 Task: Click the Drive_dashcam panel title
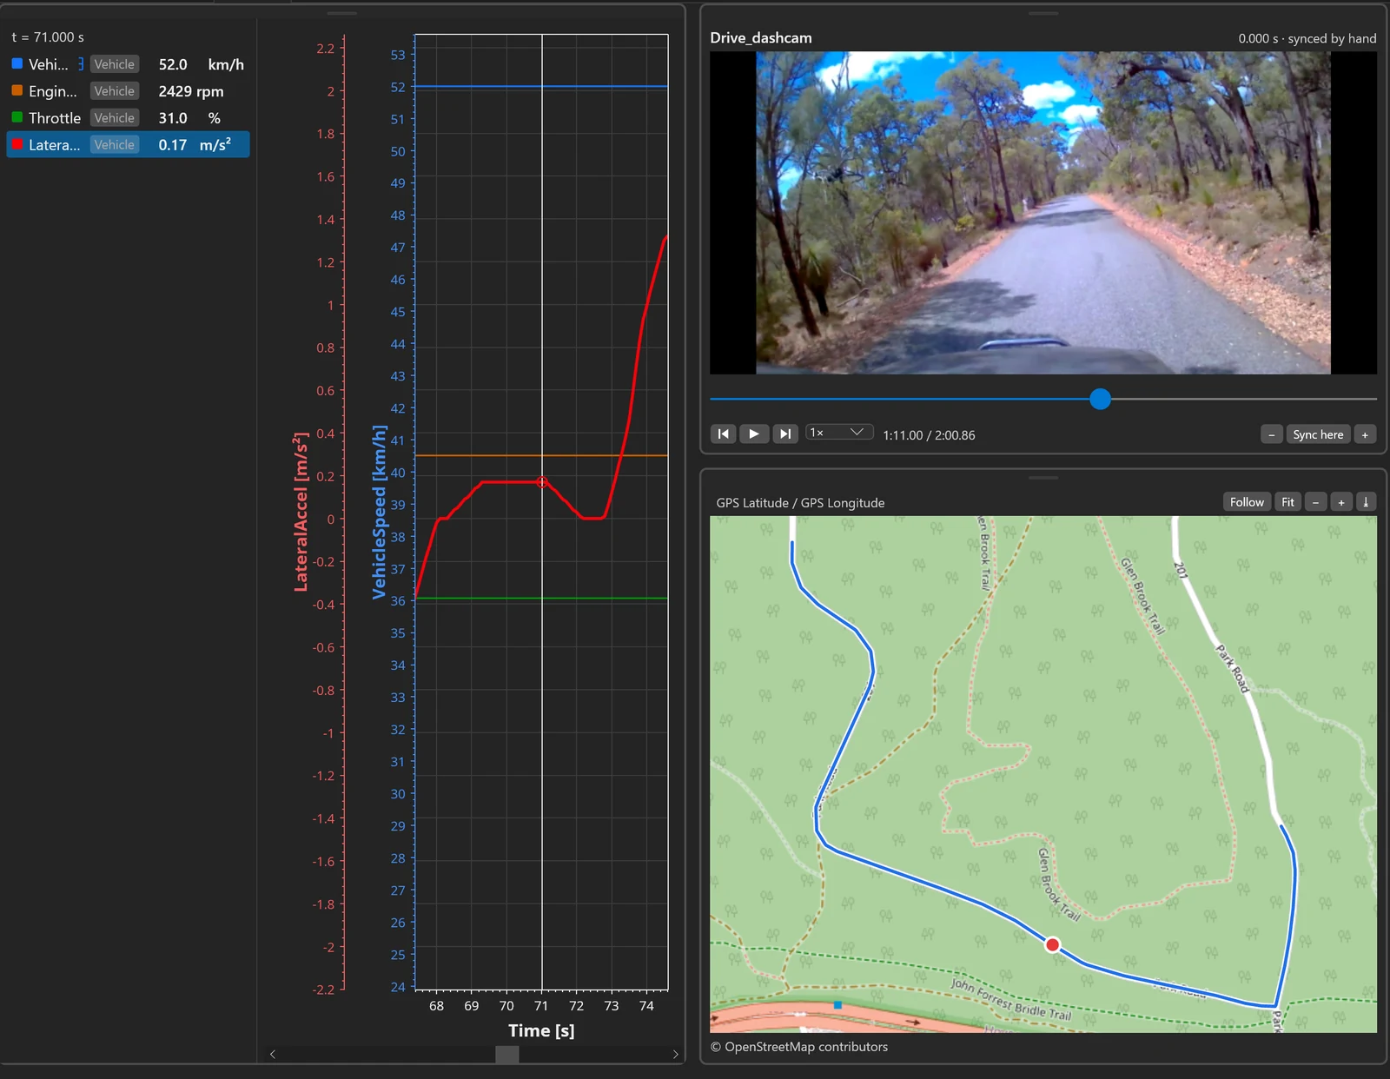[761, 38]
